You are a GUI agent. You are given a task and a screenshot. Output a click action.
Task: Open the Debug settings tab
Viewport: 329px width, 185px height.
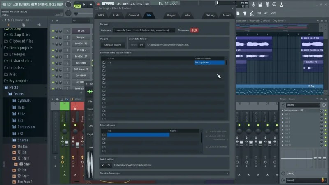point(210,15)
